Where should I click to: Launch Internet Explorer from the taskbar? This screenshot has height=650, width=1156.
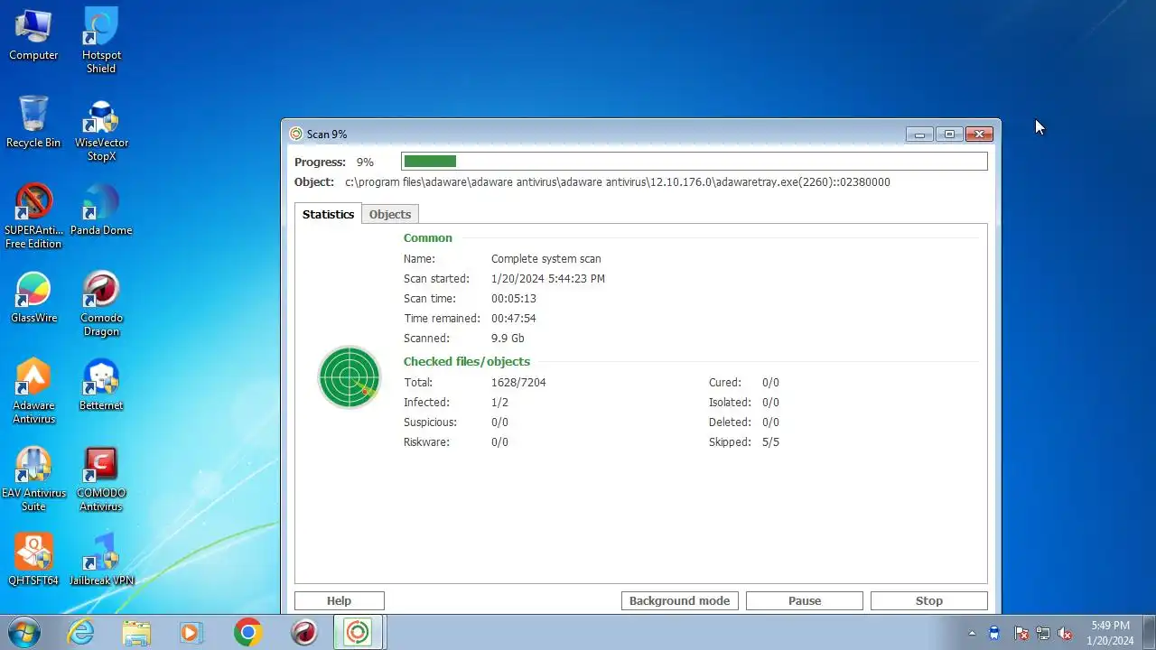[x=81, y=632]
